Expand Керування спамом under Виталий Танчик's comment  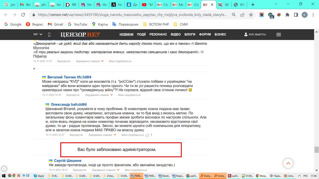(x=98, y=95)
